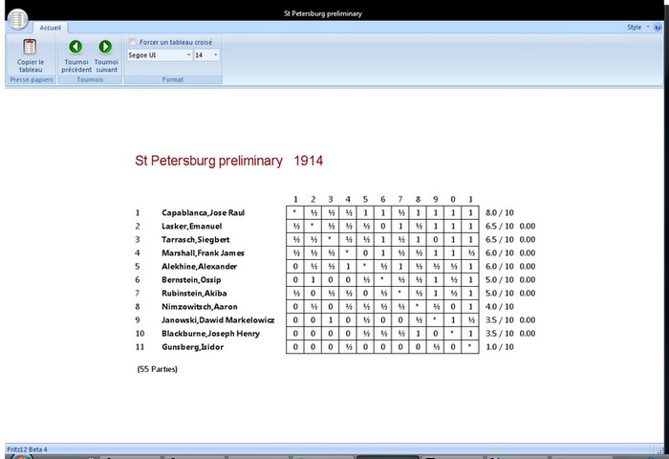
Task: Click Capablanca's 8.0 / 10 score
Action: coord(500,212)
